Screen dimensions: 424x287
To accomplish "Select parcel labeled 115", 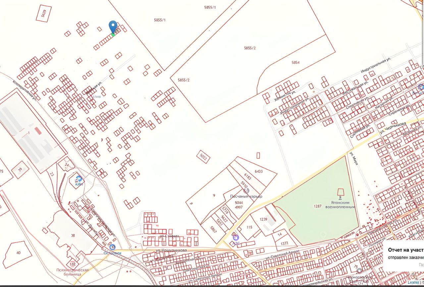I will click(x=249, y=227).
